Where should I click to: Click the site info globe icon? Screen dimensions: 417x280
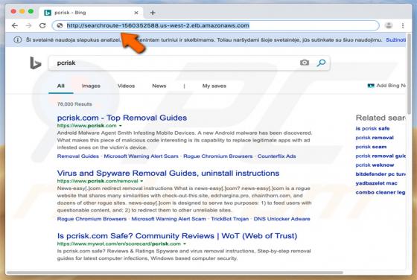click(x=60, y=25)
